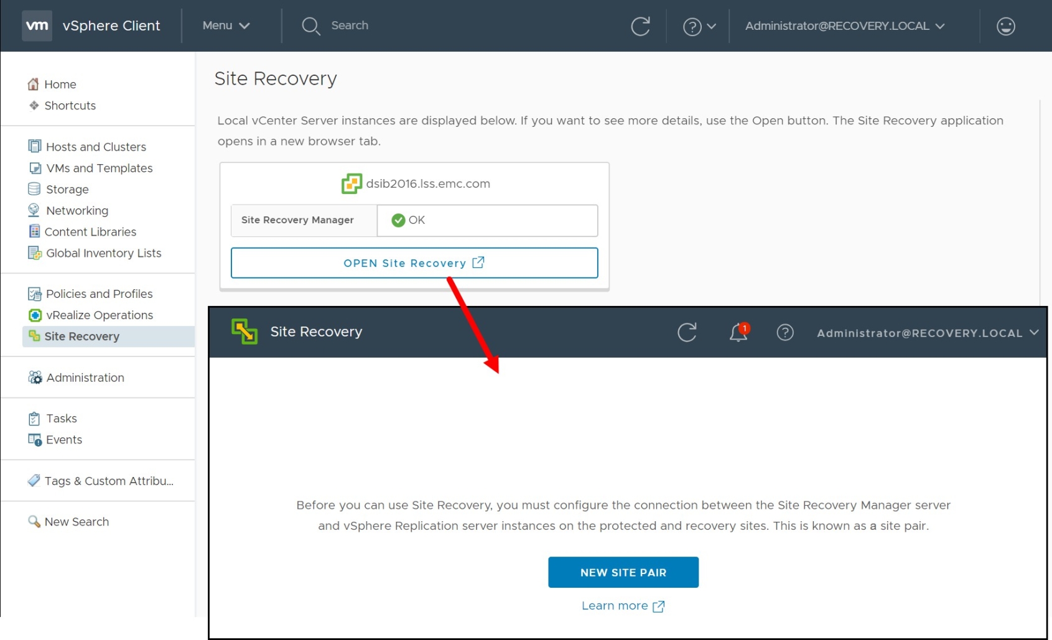Click the Administration gear icon
The height and width of the screenshot is (640, 1052).
coord(35,378)
